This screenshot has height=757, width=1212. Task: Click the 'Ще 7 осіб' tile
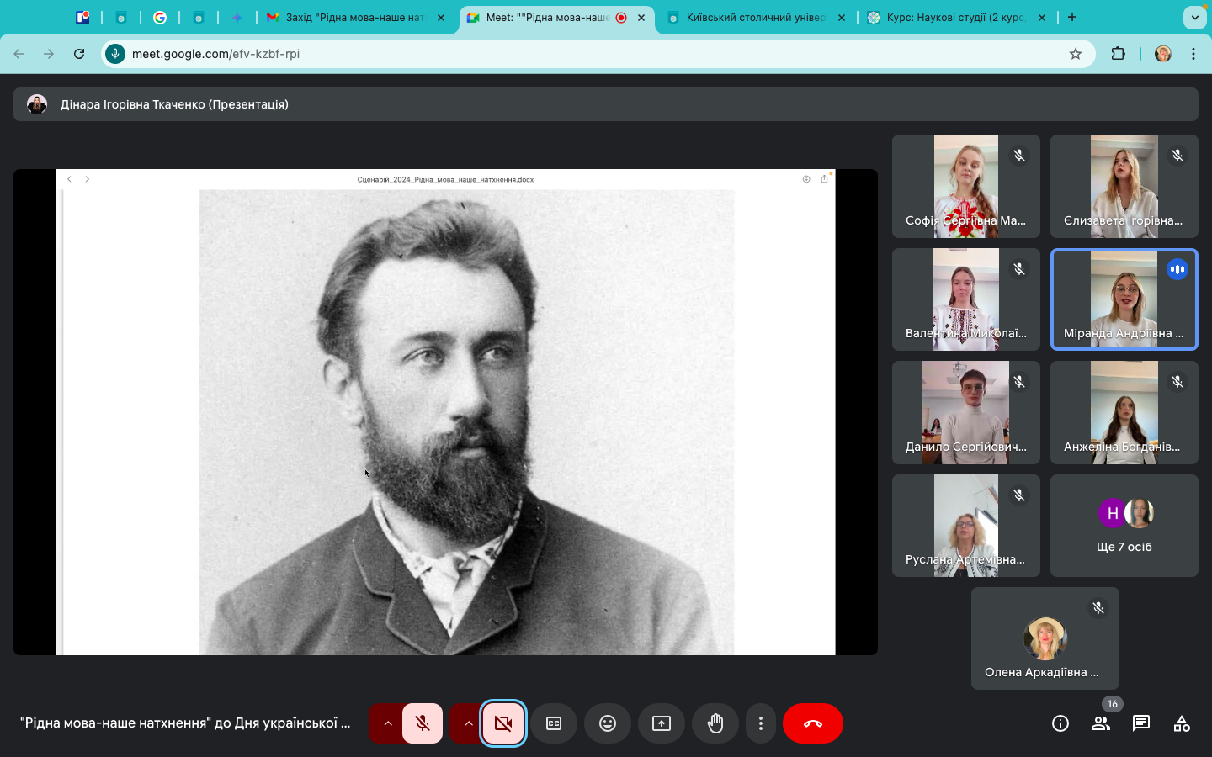pos(1124,526)
